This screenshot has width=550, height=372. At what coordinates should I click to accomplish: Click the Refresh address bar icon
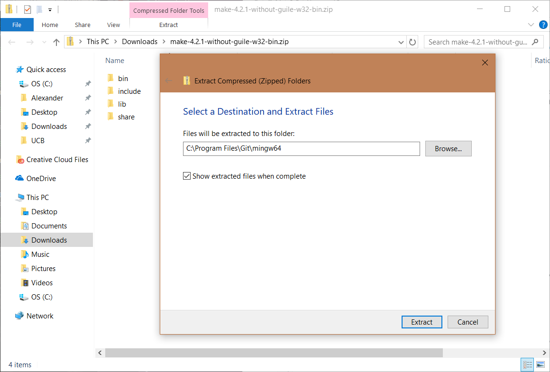[412, 42]
